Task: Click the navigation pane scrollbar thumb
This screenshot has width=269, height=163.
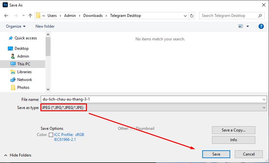Action: 48,47
